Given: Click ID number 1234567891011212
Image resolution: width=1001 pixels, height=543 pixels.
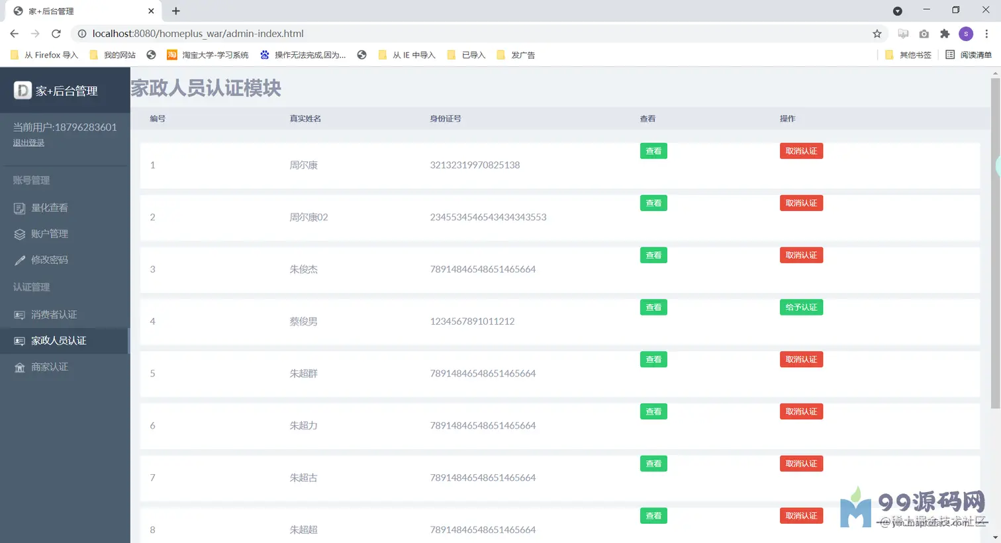Looking at the screenshot, I should click(472, 321).
